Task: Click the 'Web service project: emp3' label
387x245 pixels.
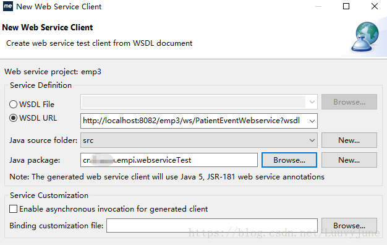Action: pyautogui.click(x=53, y=72)
